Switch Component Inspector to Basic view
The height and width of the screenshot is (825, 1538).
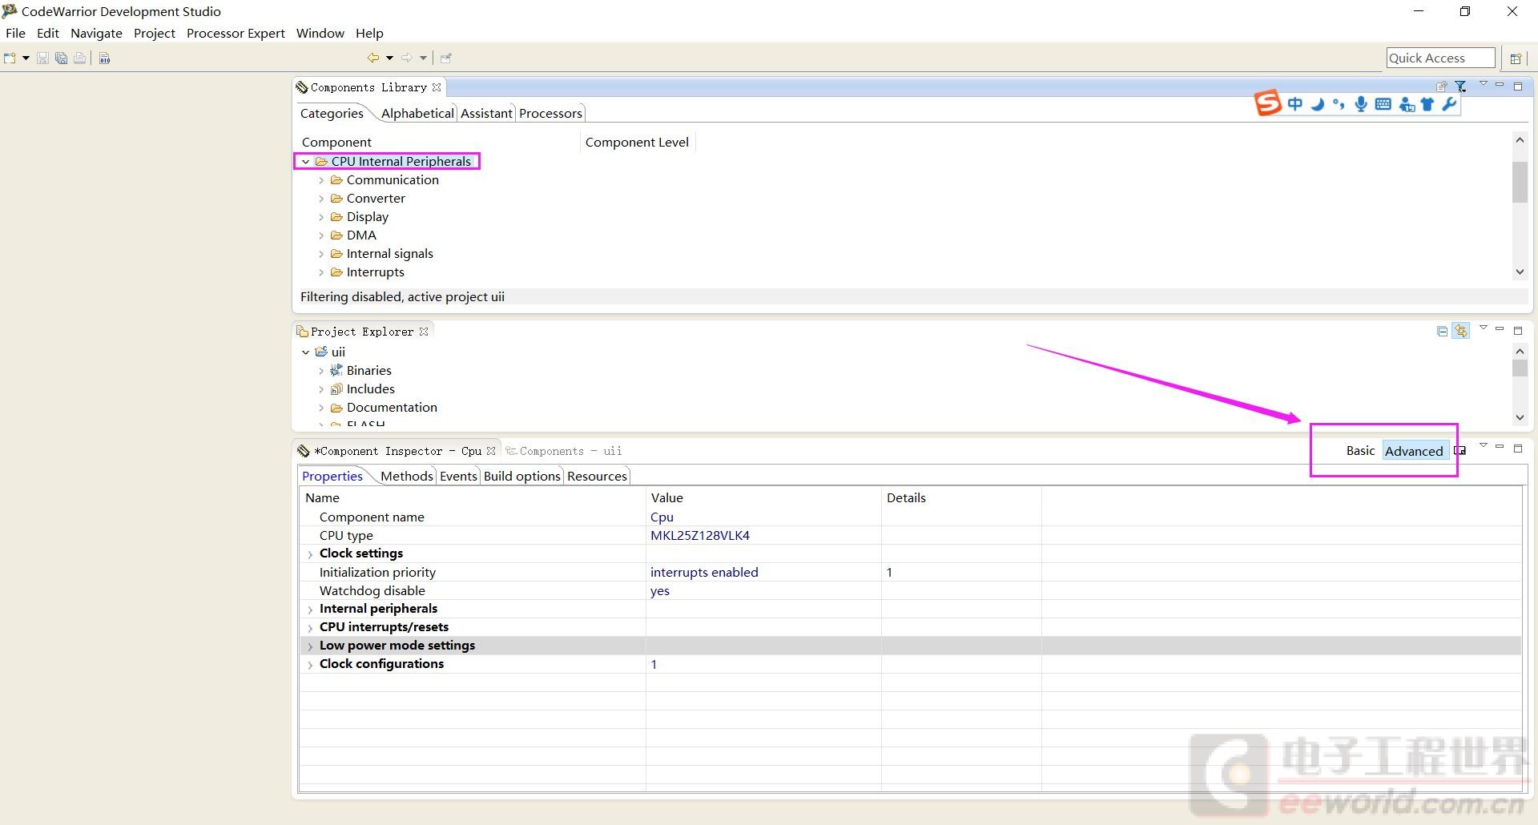(x=1360, y=451)
